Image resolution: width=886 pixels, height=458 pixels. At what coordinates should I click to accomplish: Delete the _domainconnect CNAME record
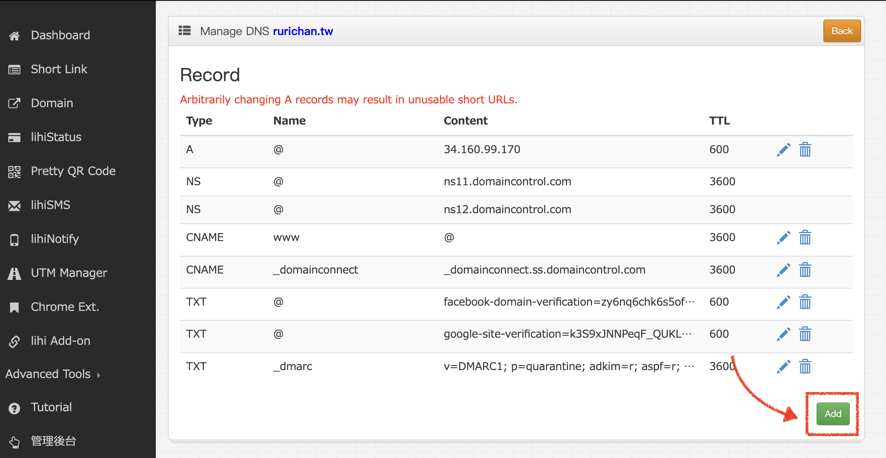tap(805, 270)
